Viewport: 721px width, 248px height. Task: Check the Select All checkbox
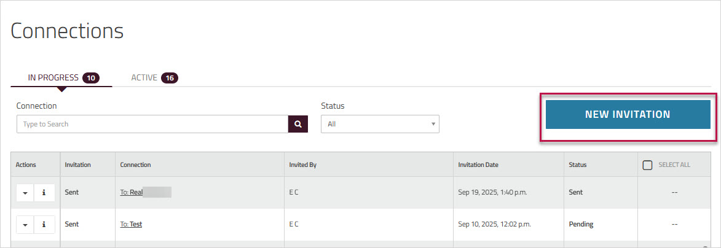click(647, 165)
